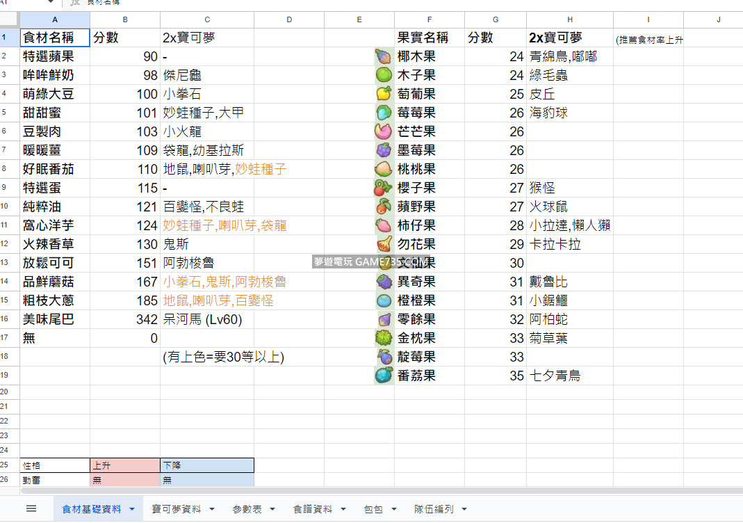Switch to the 隊伍編列 sheet tab
The width and height of the screenshot is (743, 523).
point(434,509)
